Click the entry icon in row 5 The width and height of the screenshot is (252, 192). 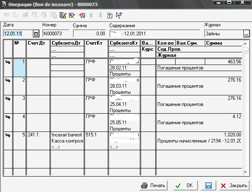7,135
